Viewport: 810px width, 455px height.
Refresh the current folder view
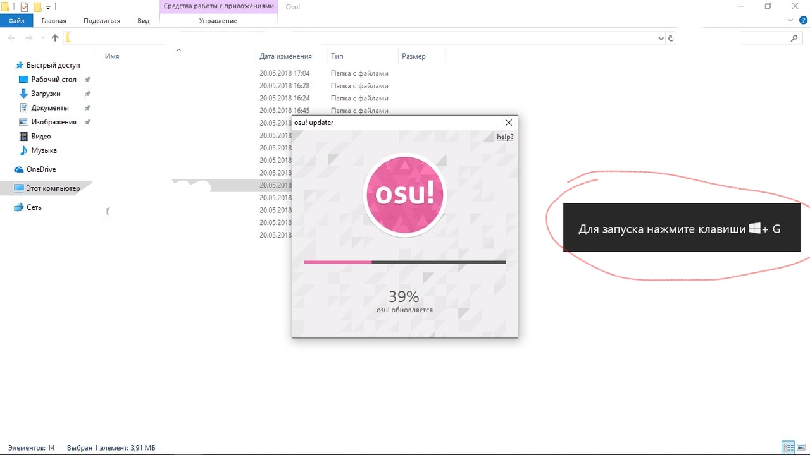click(671, 38)
